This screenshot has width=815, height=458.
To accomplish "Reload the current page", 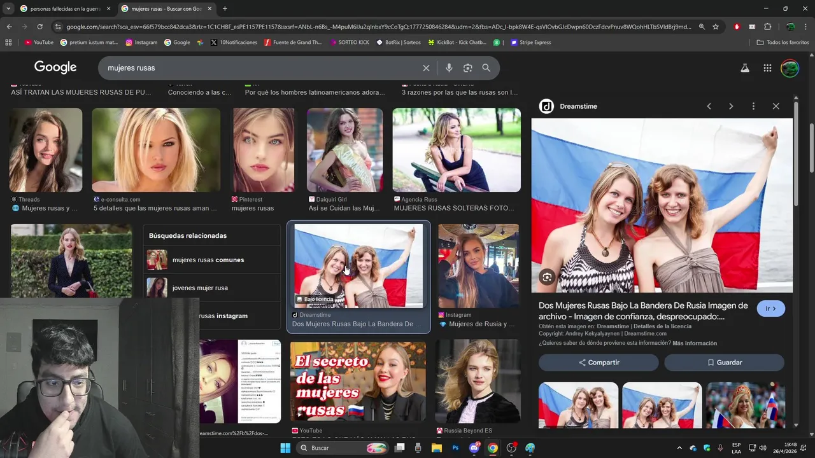I will (x=39, y=27).
